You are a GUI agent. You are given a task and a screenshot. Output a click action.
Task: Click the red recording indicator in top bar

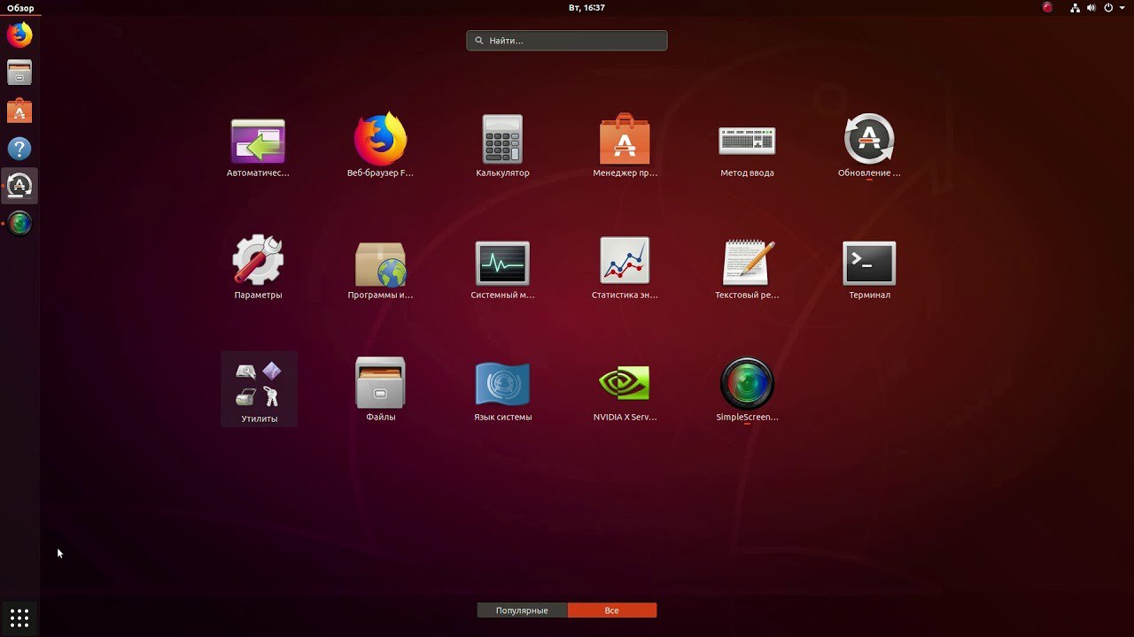point(1047,7)
